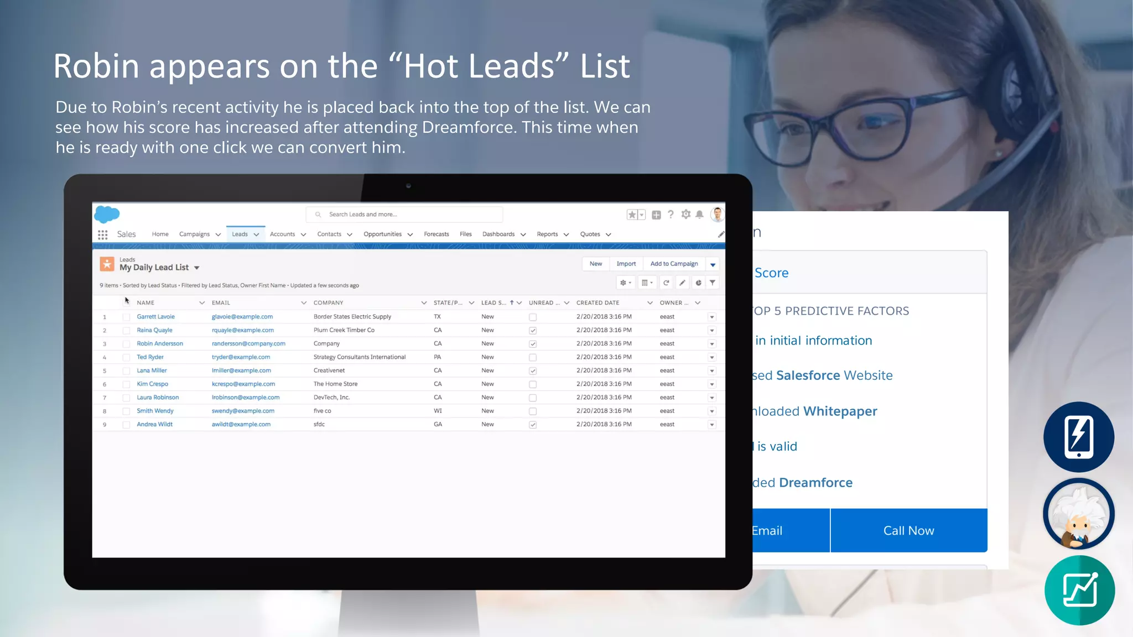Open Laura Robinson lead record
The image size is (1133, 637).
pyautogui.click(x=158, y=397)
